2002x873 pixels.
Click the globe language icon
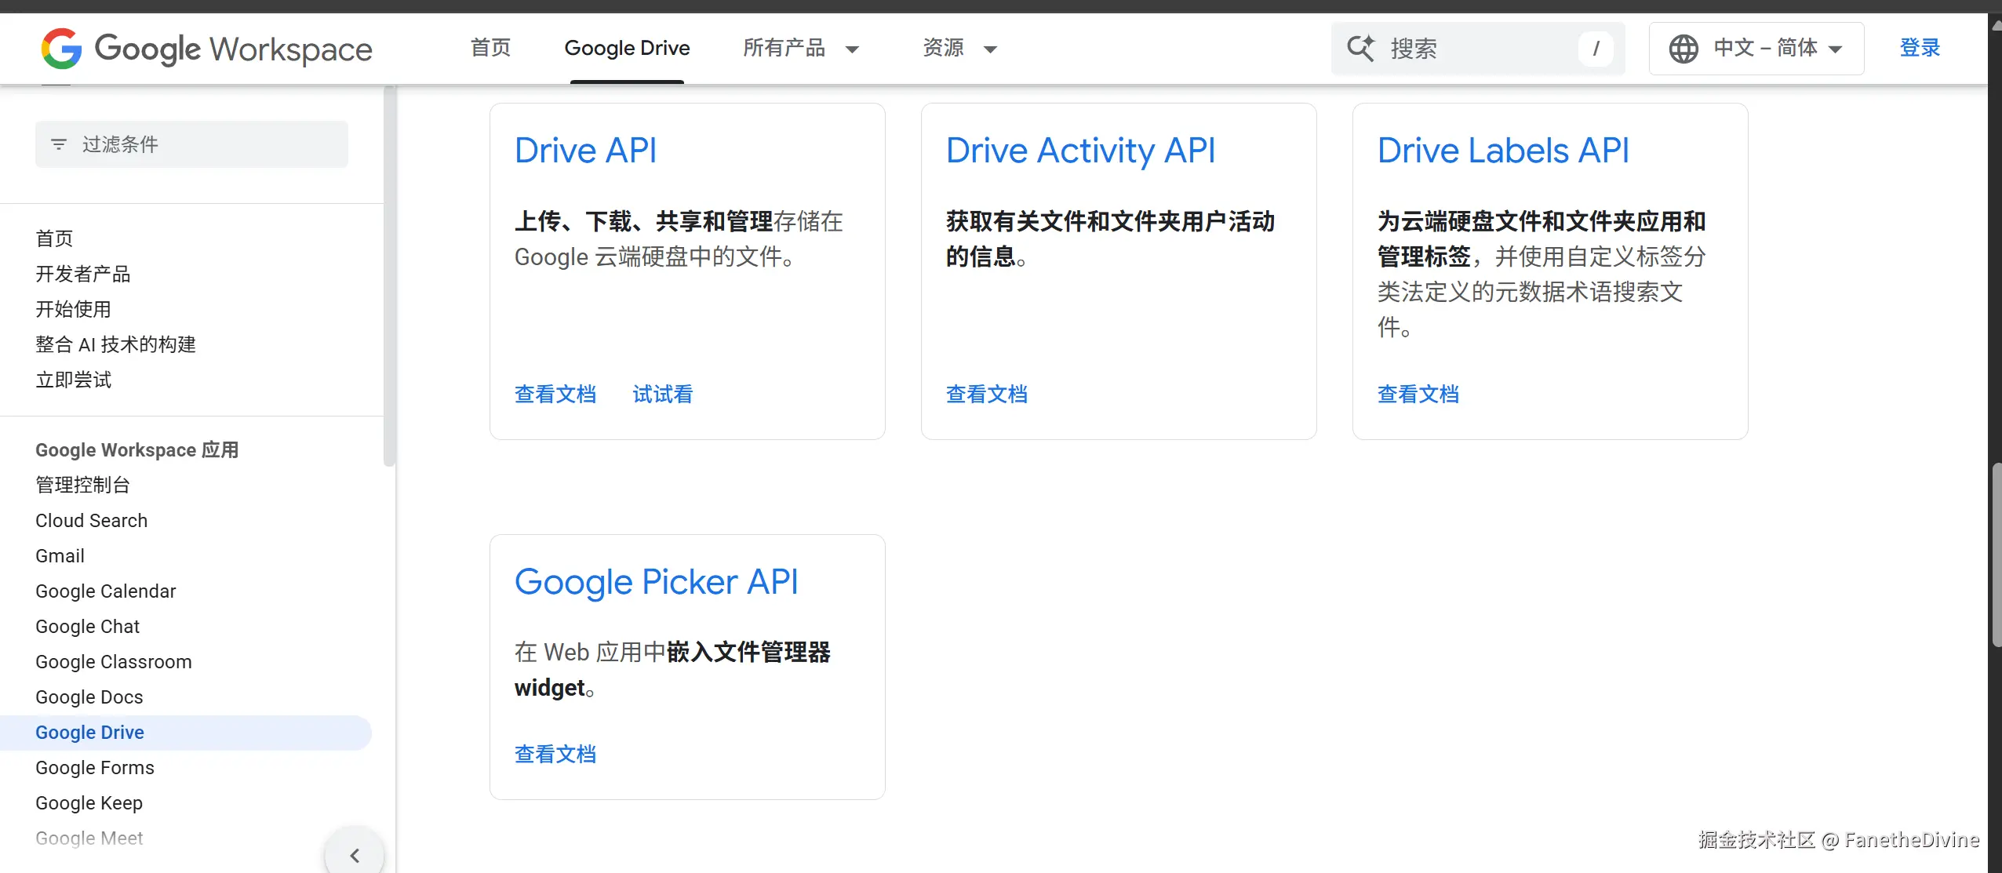tap(1683, 49)
